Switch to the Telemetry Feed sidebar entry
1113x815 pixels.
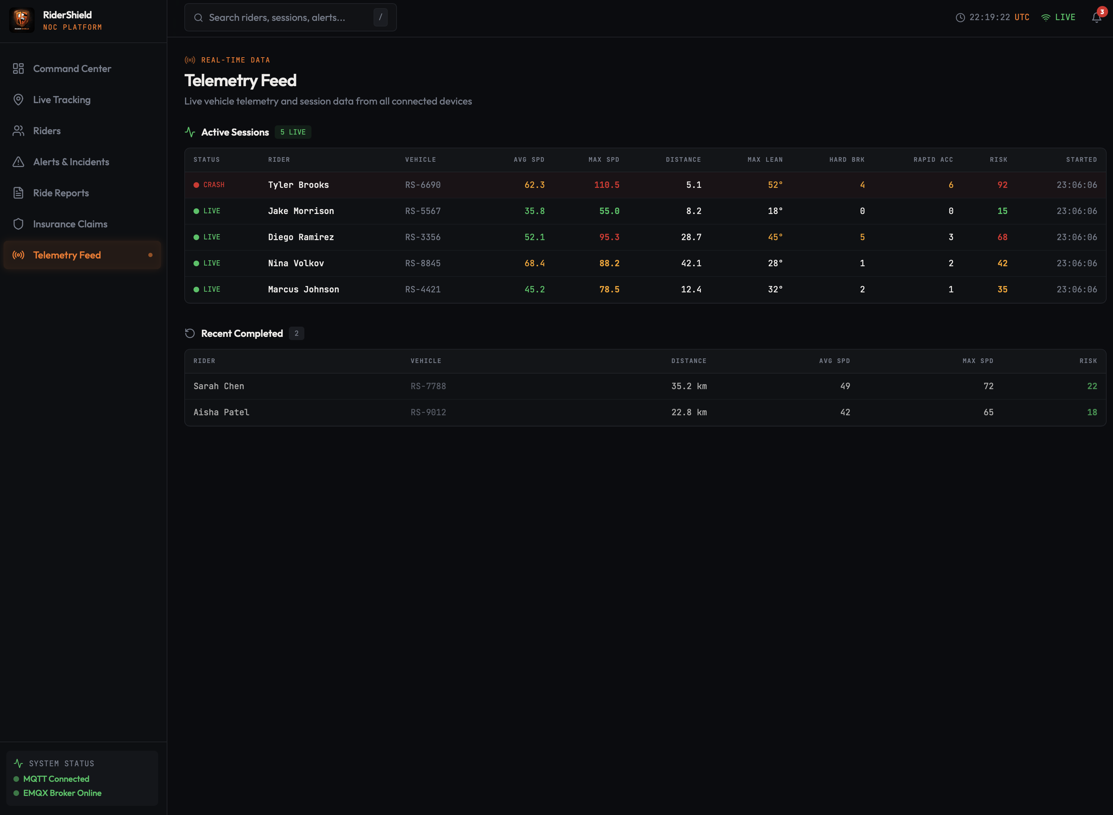(x=67, y=255)
